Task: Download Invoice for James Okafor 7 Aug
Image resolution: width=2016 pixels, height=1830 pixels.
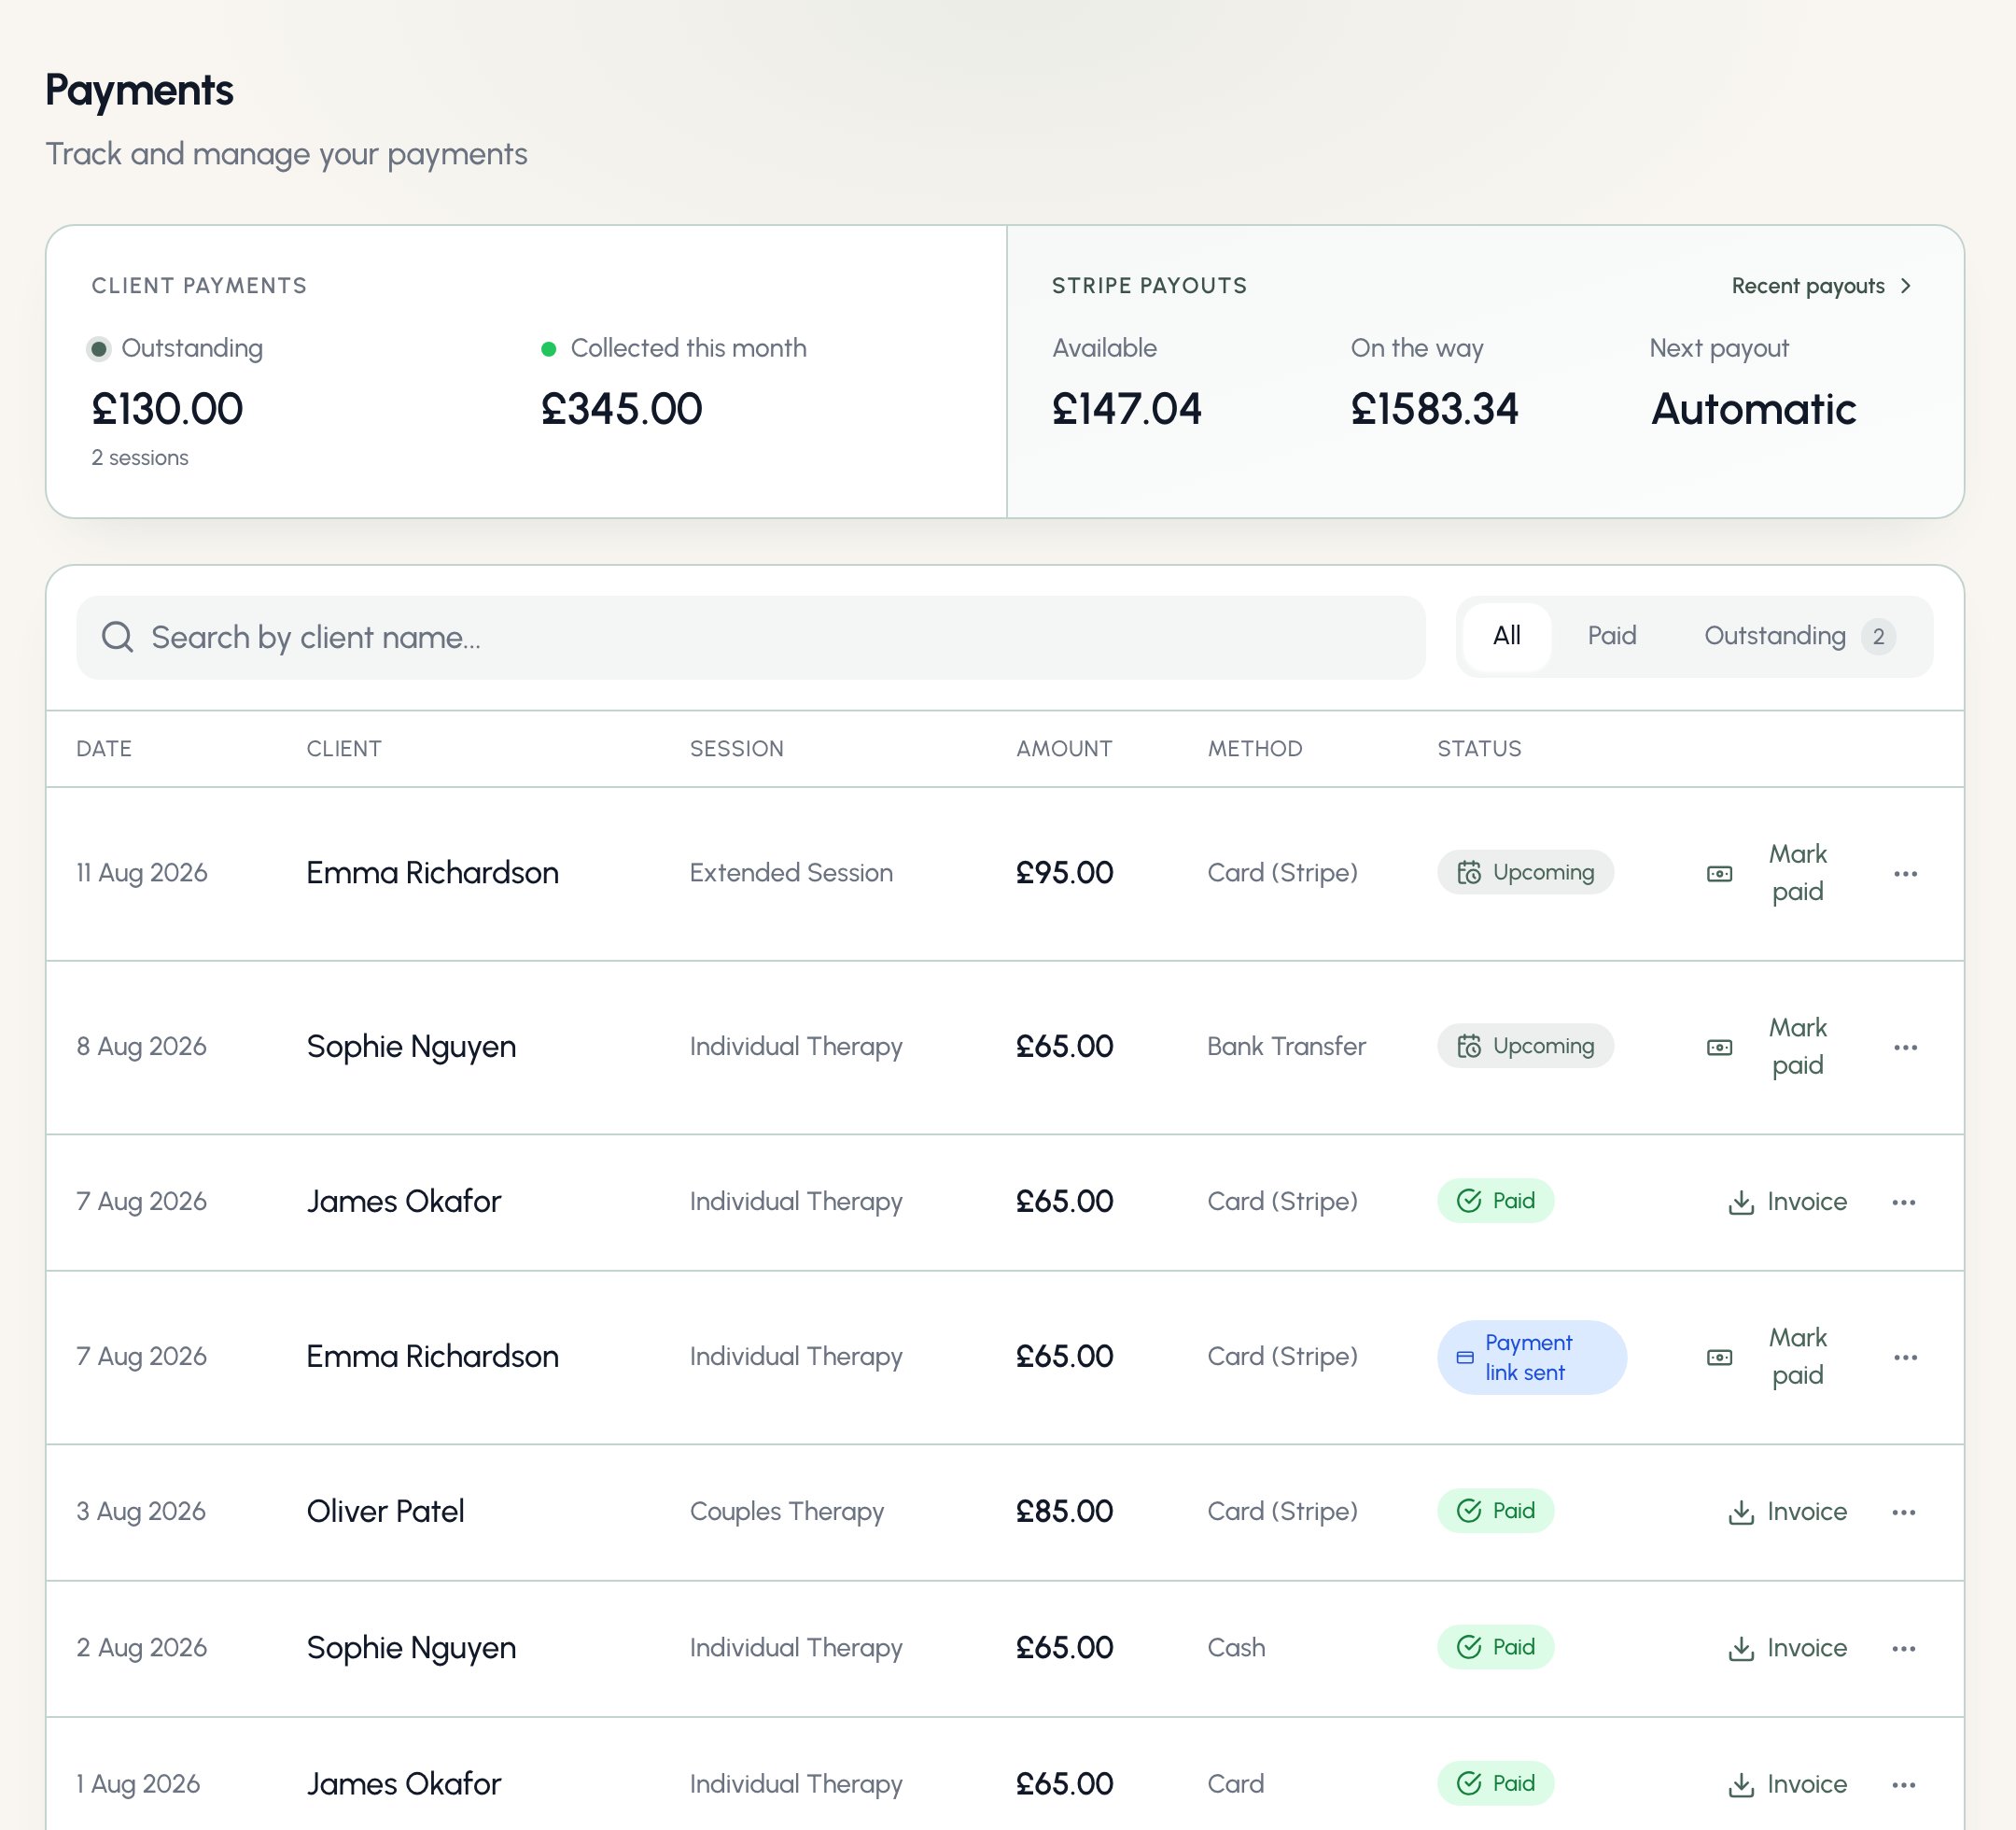Action: (x=1787, y=1202)
